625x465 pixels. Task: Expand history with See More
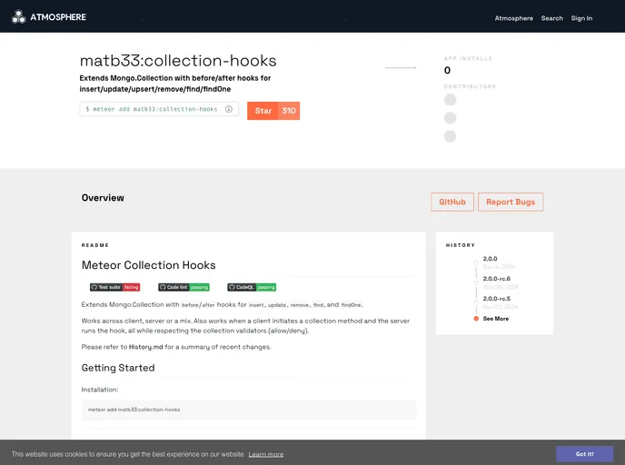(x=496, y=319)
